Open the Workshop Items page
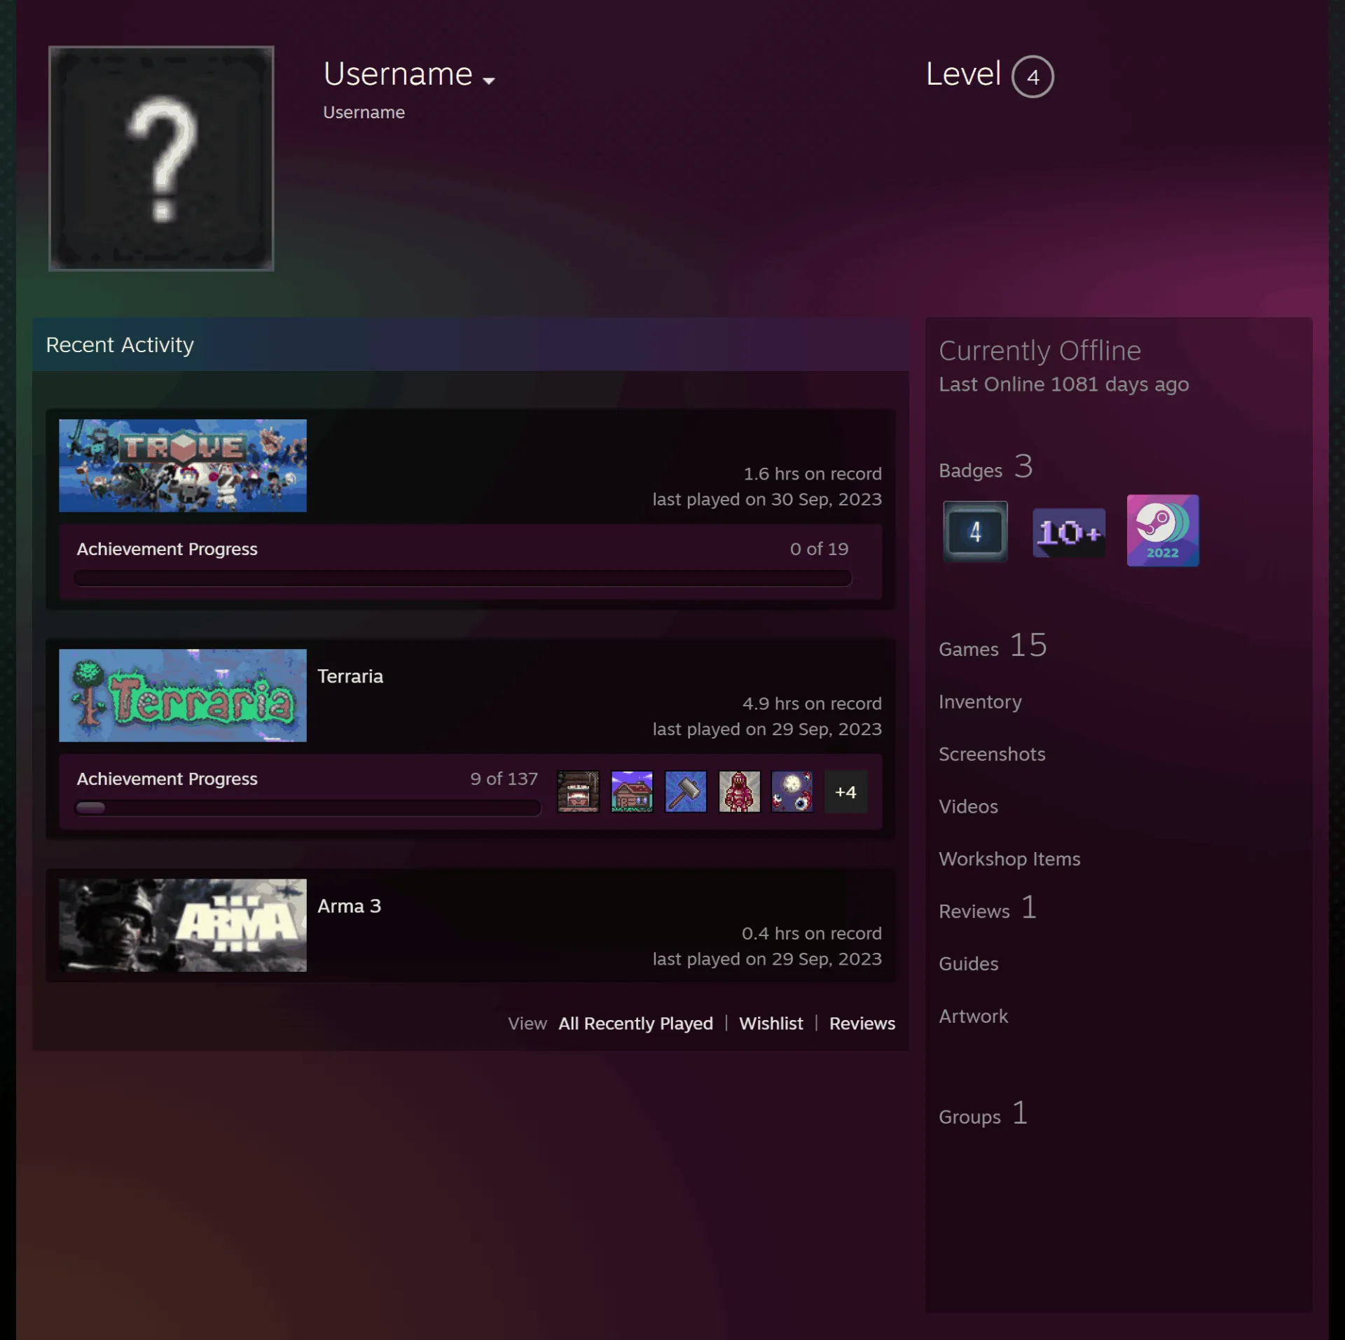This screenshot has width=1345, height=1340. (x=1009, y=859)
